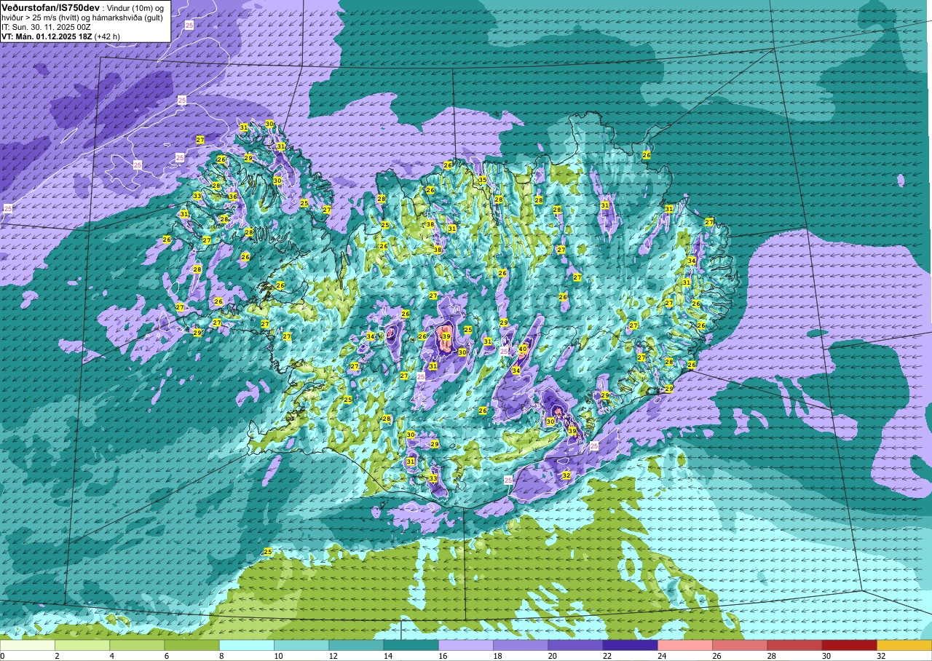Image resolution: width=932 pixels, height=661 pixels.
Task: Click the valid time line 'VT: Mán. 01.12.2025 18Z'
Action: point(46,36)
